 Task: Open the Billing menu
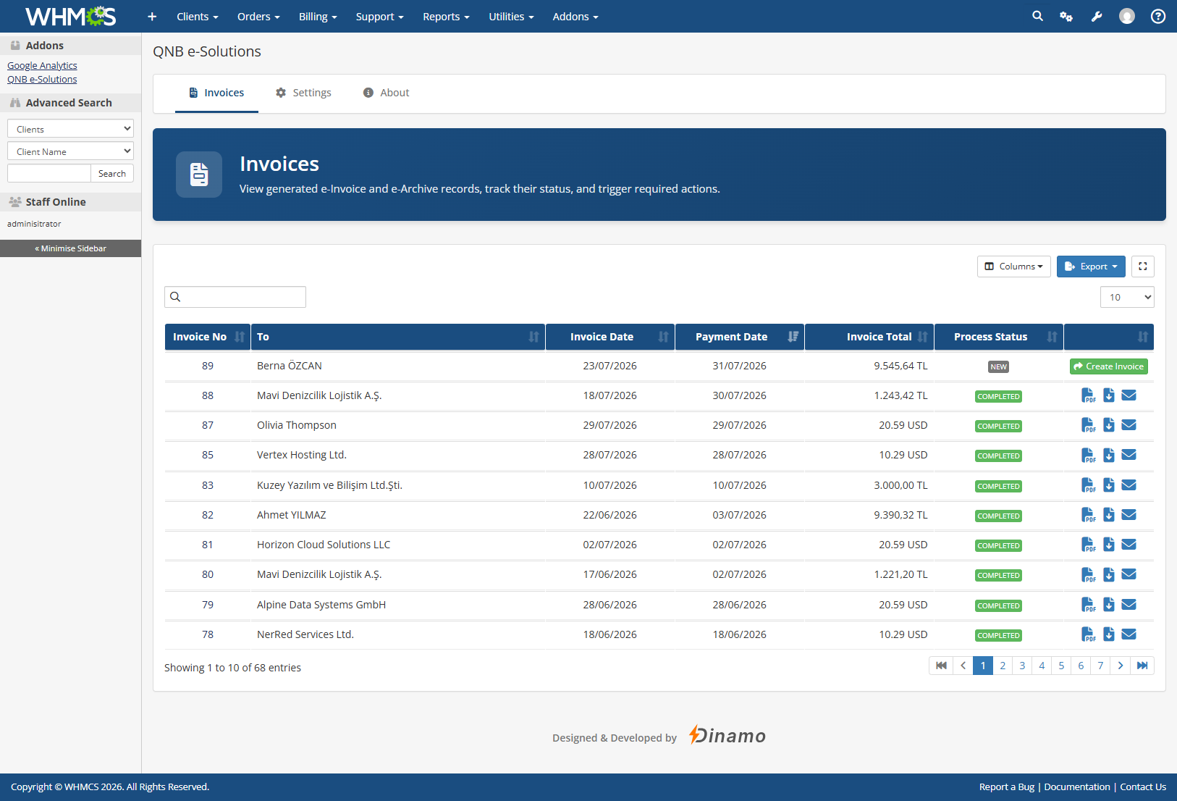pos(318,16)
